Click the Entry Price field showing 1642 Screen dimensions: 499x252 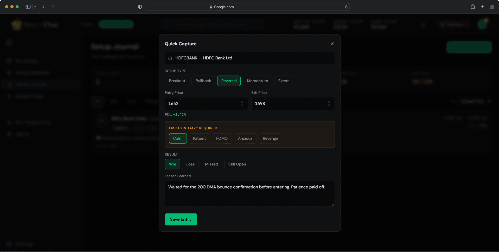click(x=206, y=103)
